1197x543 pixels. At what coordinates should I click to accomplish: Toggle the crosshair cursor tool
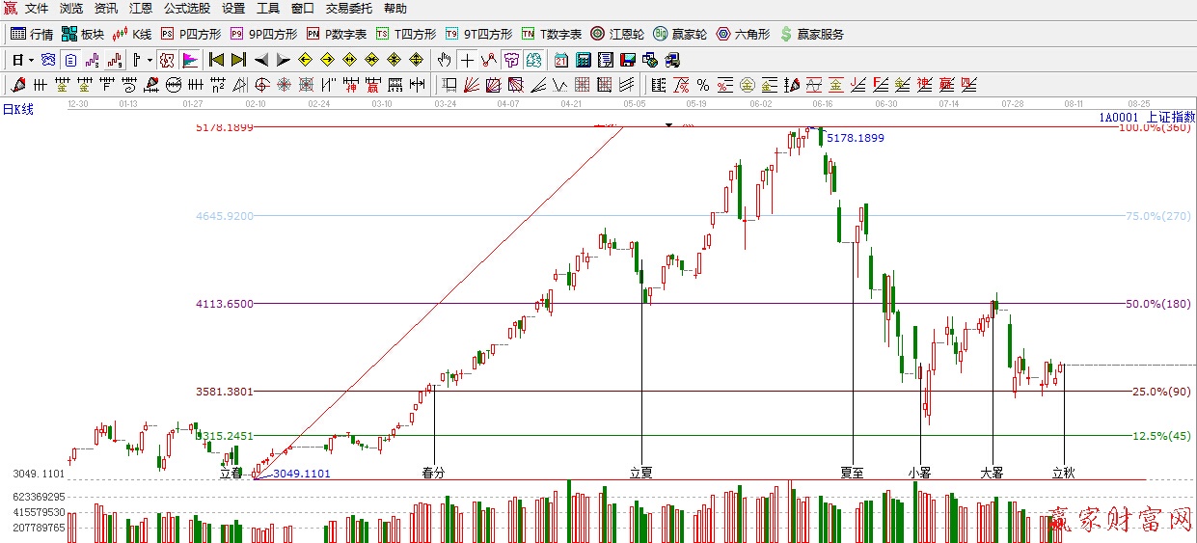pyautogui.click(x=468, y=60)
